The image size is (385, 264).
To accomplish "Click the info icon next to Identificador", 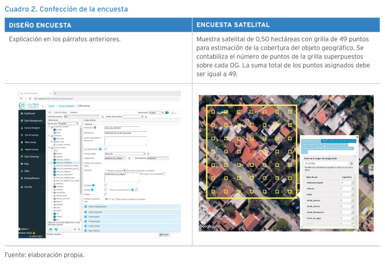I will 95,127.
